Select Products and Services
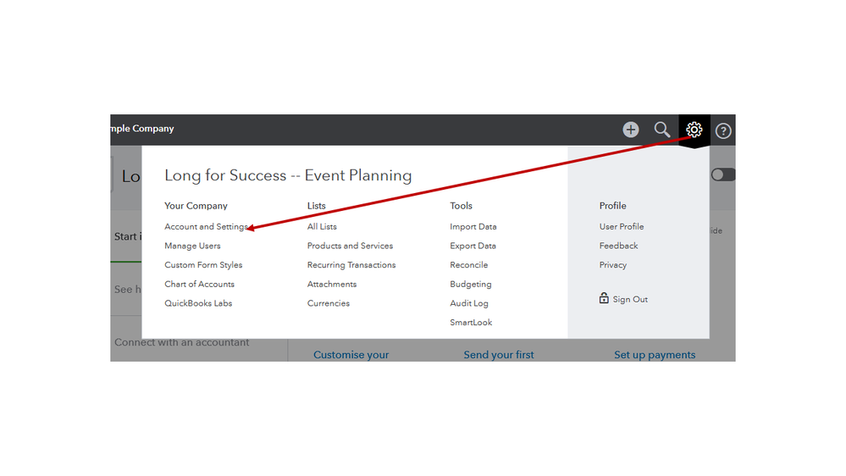 [x=350, y=246]
